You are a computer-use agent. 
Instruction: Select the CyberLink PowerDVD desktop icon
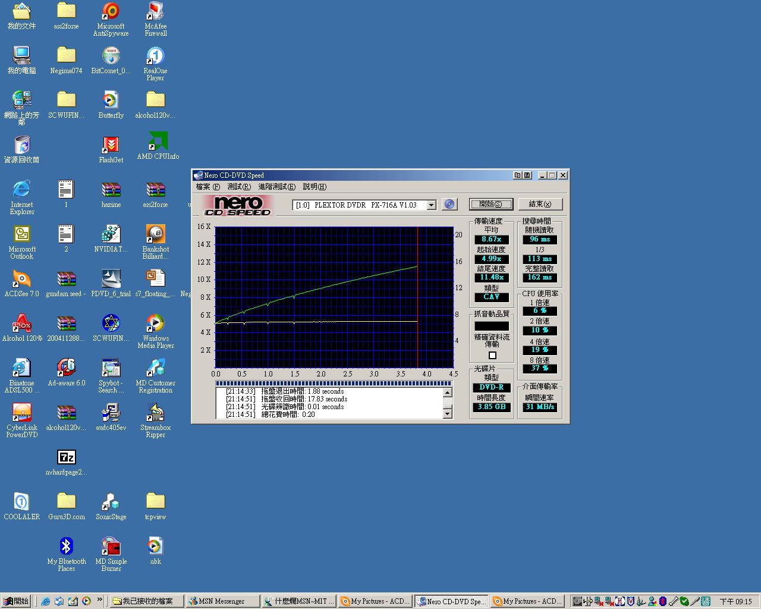point(22,420)
